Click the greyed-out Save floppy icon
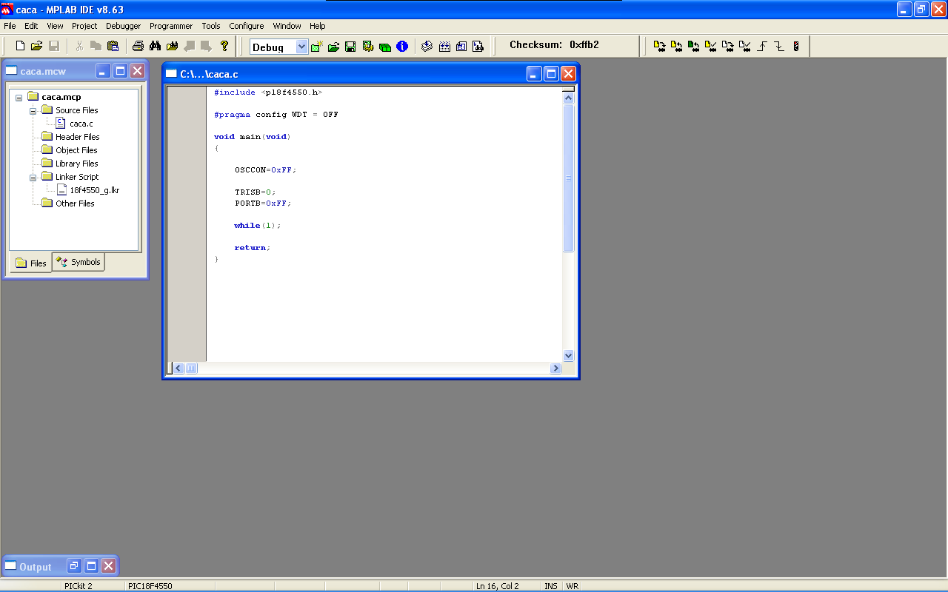This screenshot has width=948, height=592. pyautogui.click(x=54, y=46)
